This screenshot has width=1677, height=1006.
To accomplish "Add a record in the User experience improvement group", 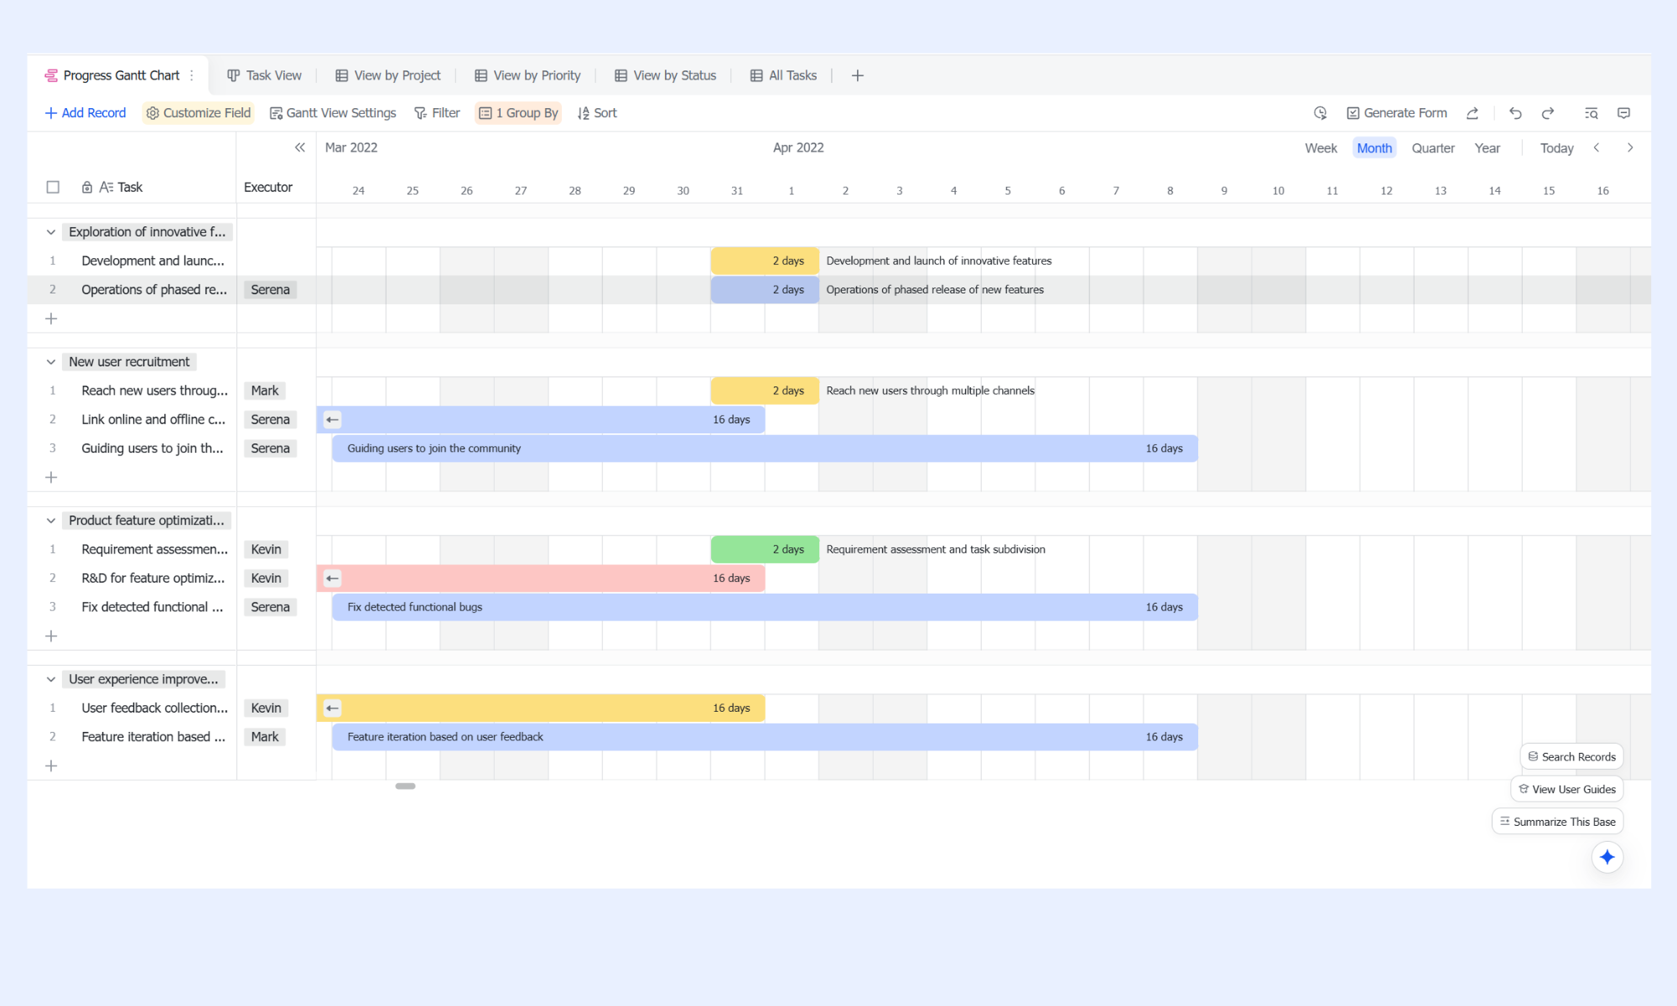I will click(51, 765).
